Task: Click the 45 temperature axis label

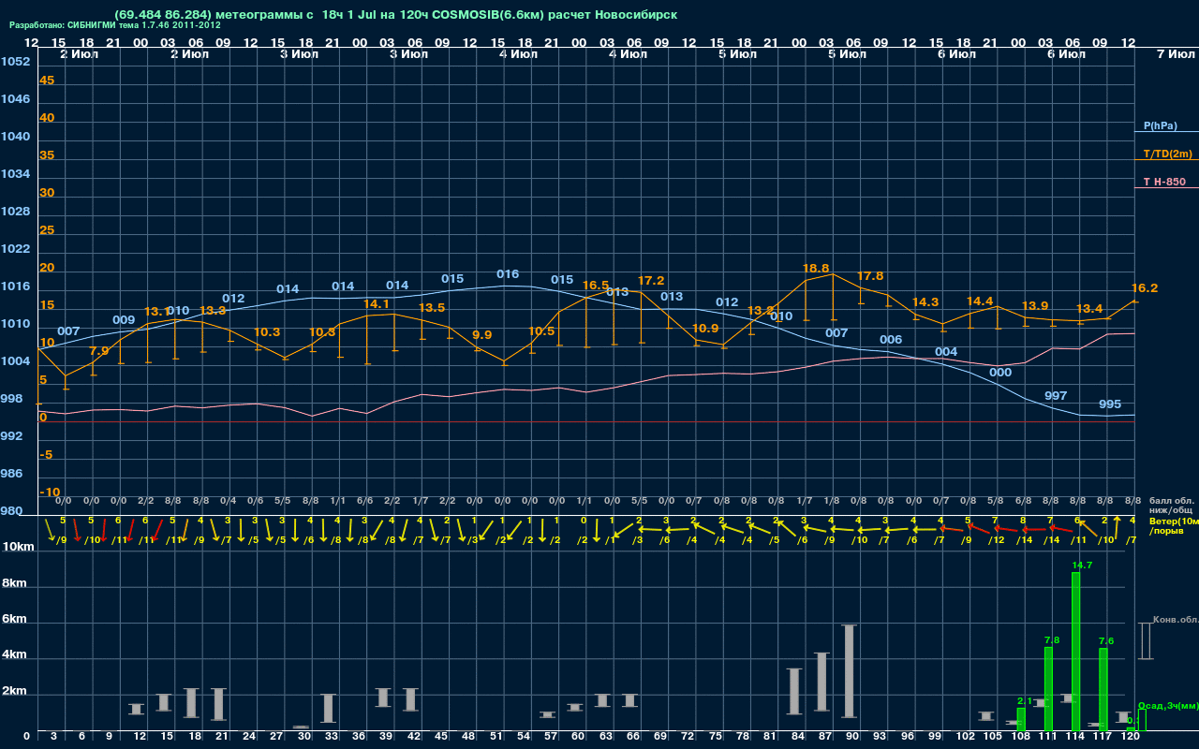Action: (47, 81)
